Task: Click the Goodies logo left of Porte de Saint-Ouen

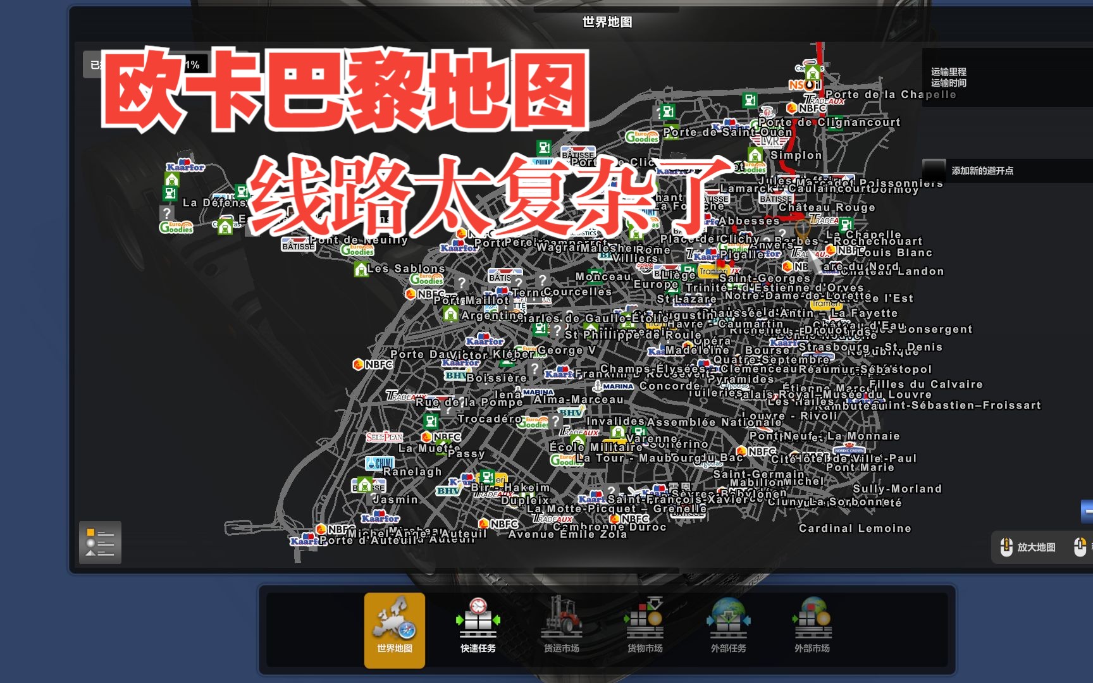Action: coord(642,136)
